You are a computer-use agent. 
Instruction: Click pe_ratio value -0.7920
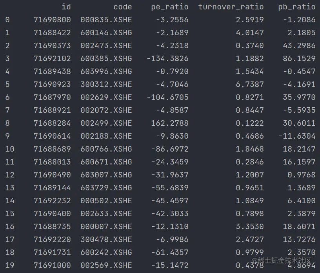[x=172, y=71]
